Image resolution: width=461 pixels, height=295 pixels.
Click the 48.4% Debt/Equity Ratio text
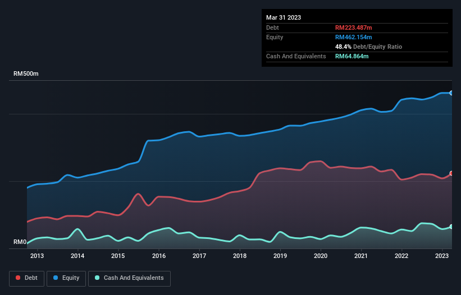[x=368, y=47]
